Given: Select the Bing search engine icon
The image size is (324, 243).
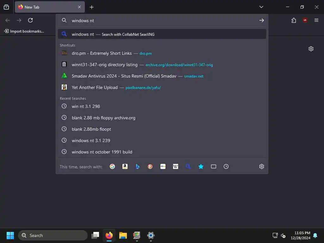Looking at the screenshot, I should [x=138, y=166].
